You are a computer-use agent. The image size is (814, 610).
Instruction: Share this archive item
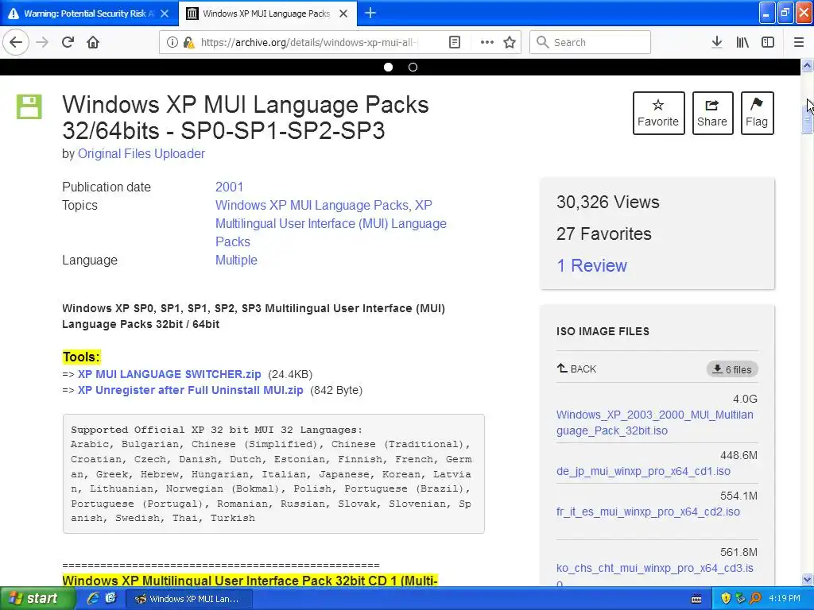(712, 113)
